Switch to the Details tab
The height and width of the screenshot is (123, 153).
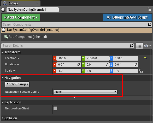click(14, 3)
